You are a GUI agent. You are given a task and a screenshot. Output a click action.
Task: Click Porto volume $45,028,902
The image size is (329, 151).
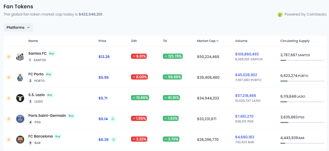[x=246, y=75]
